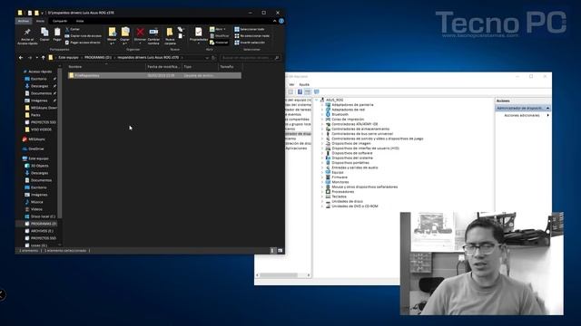This screenshot has width=581, height=326.
Task: Pin folder with Anclar al Acceso rápido
Action: click(x=27, y=36)
